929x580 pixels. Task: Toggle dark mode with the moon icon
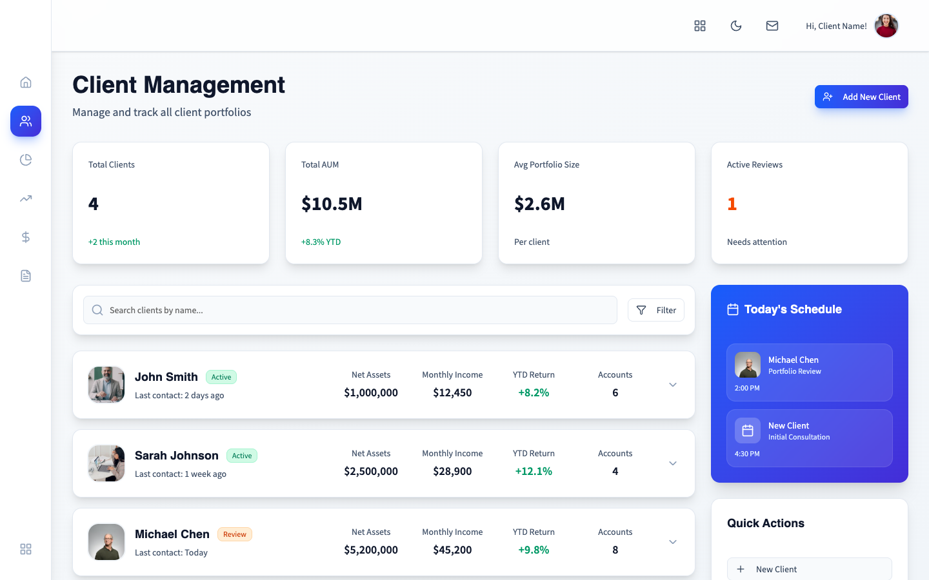pos(736,26)
